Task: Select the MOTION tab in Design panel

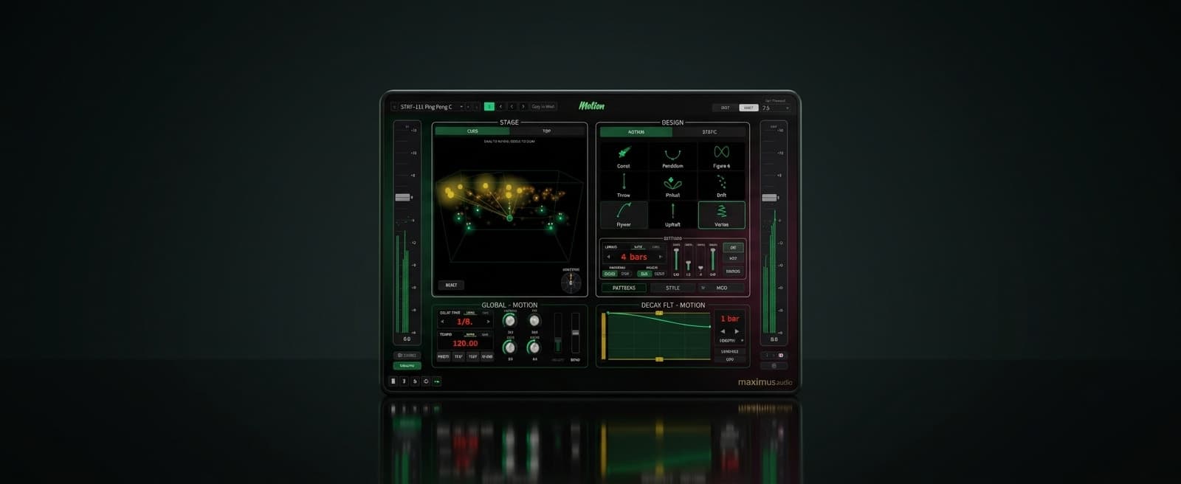Action: click(x=636, y=132)
